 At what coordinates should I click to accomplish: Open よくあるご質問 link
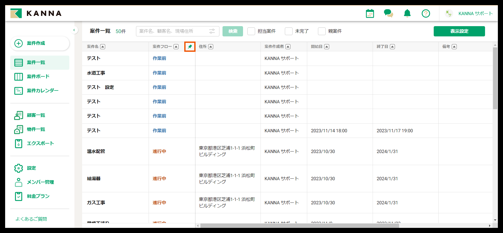pos(31,219)
